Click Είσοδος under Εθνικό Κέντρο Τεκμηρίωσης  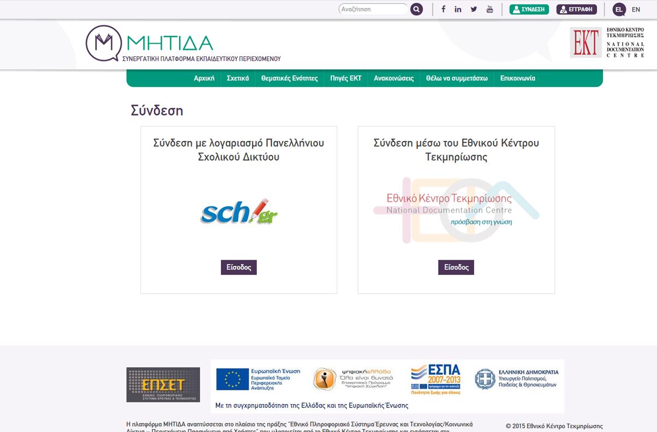point(456,267)
